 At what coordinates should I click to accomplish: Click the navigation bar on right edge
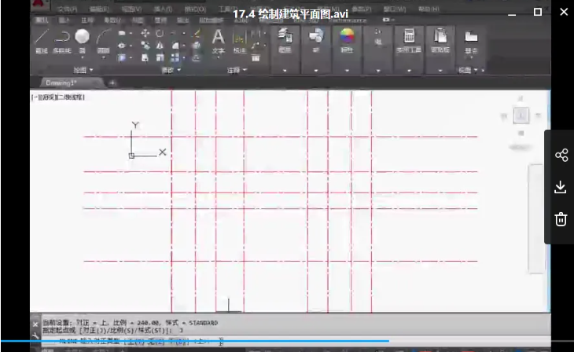pyautogui.click(x=536, y=218)
